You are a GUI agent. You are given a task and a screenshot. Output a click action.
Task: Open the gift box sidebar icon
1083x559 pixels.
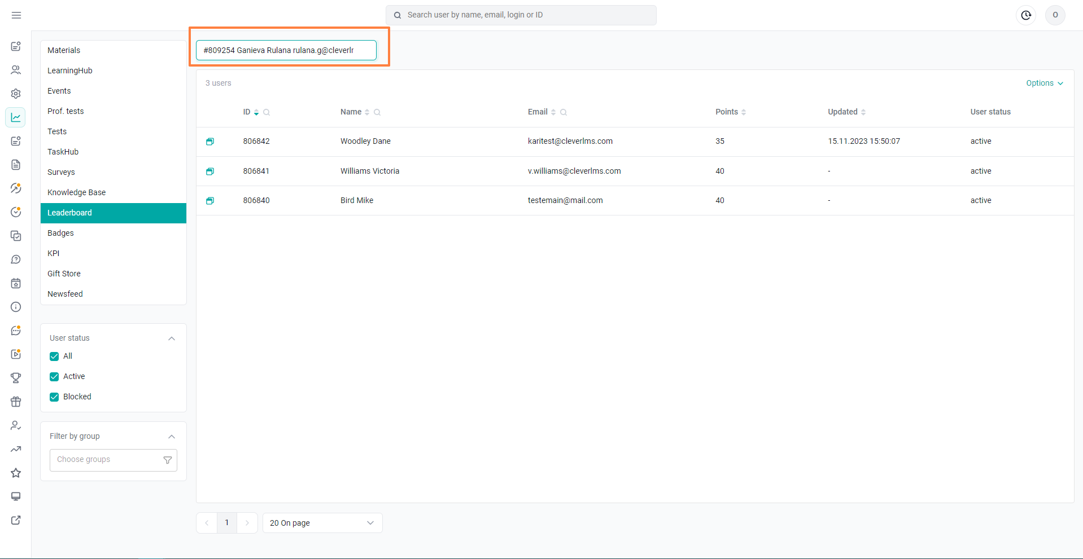[16, 402]
